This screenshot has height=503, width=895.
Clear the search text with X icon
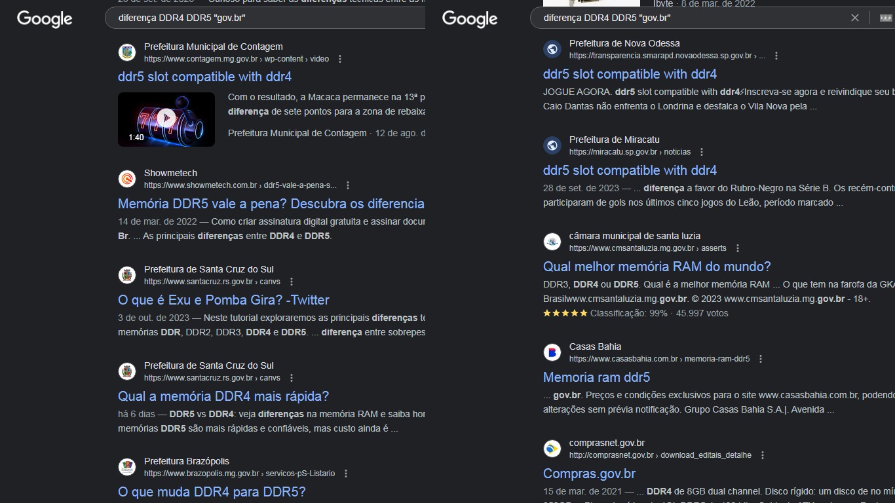854,18
